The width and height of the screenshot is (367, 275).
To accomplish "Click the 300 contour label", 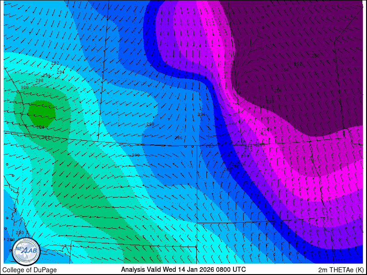I will pyautogui.click(x=25, y=88).
